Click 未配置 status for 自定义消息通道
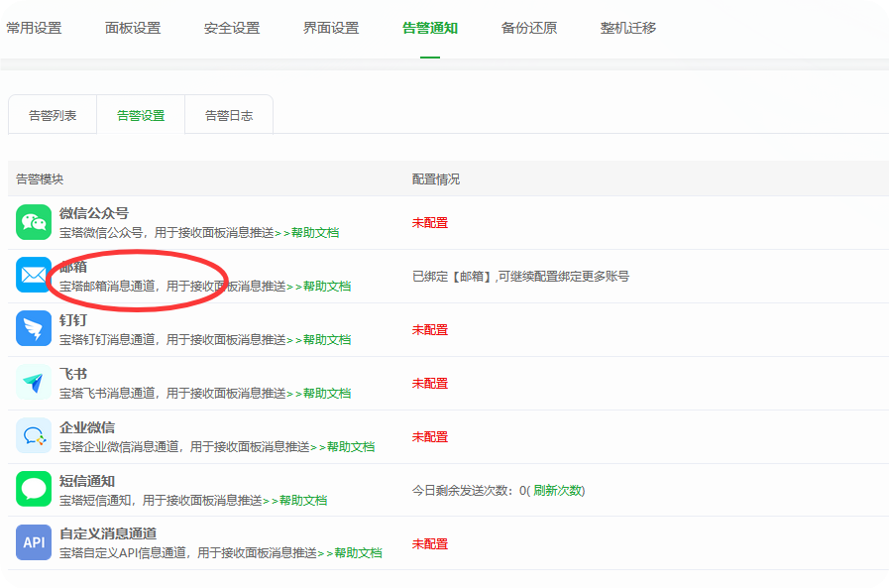 click(x=430, y=544)
